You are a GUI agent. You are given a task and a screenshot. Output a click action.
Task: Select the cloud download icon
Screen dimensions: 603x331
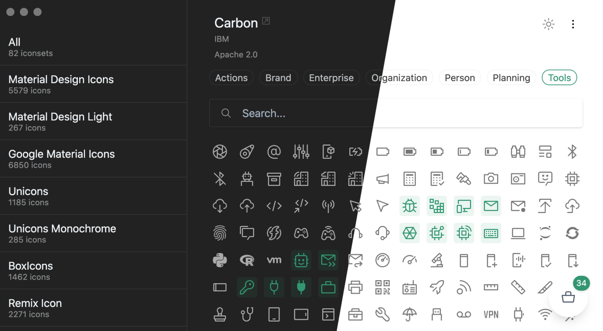coord(220,206)
